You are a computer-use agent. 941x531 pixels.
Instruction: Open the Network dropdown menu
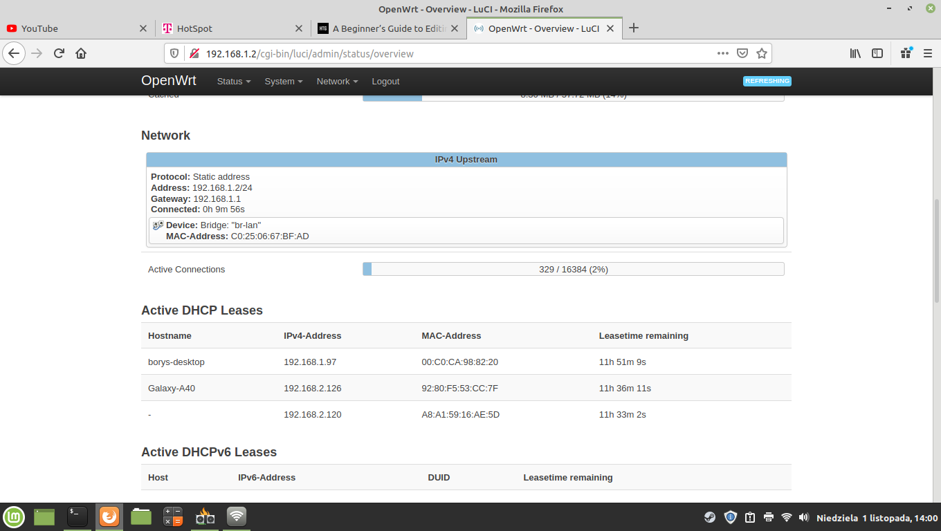pyautogui.click(x=337, y=82)
